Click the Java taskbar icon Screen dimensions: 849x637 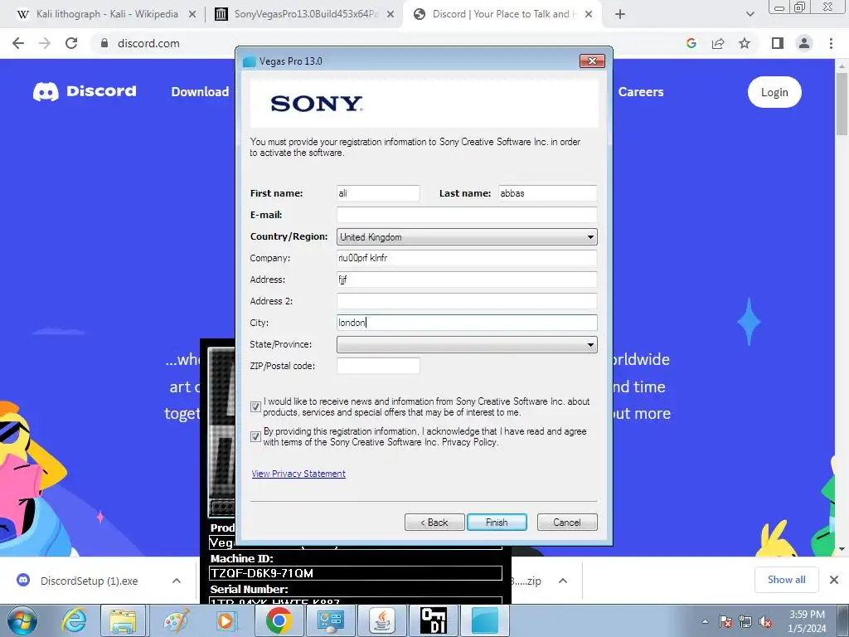coord(382,620)
